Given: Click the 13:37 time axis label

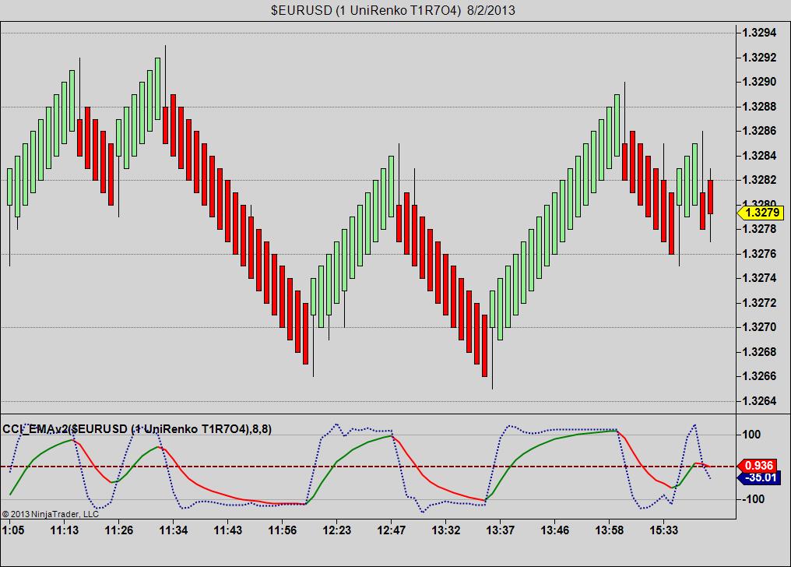Looking at the screenshot, I should coord(501,530).
